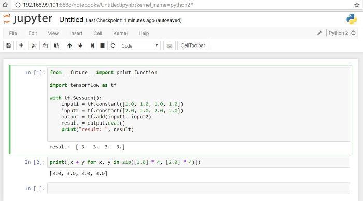Click the empty input cell
This screenshot has width=363, height=201.
[x=199, y=188]
